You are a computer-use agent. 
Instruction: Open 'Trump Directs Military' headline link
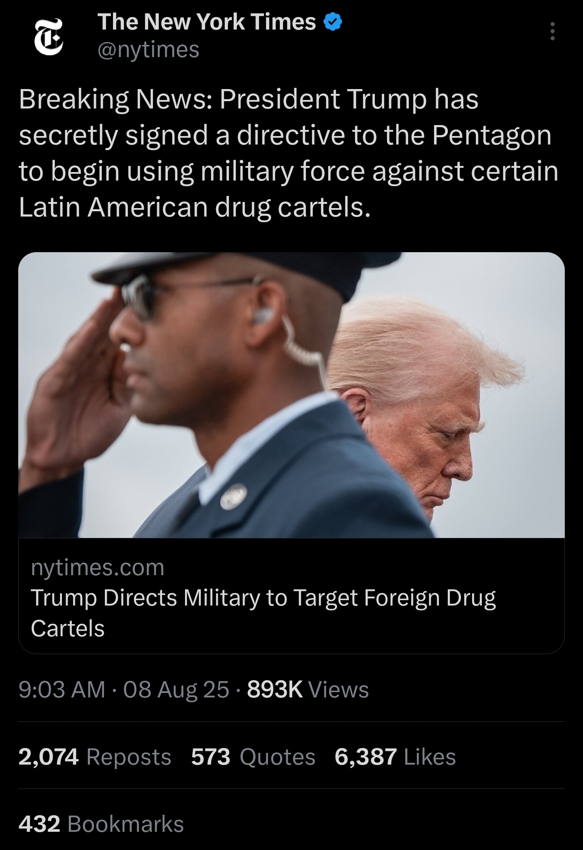(x=263, y=613)
